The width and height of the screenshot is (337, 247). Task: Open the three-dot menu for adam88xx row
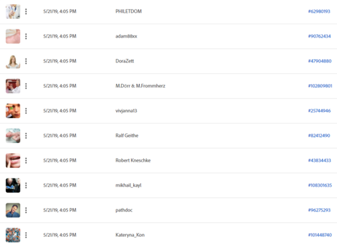pos(26,36)
